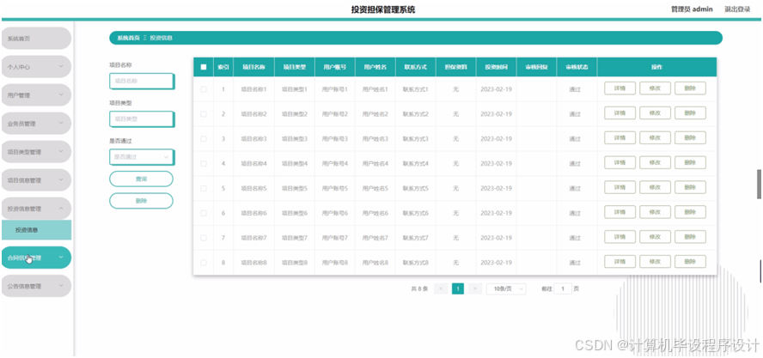The height and width of the screenshot is (358, 763).
Task: Click 修改 for row 项目名称1
Action: (x=655, y=88)
